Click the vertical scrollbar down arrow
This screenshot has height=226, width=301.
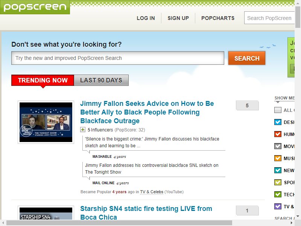pos(298,216)
